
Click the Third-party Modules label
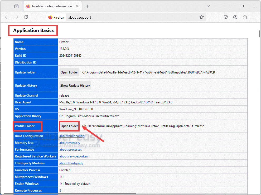[x=30, y=163]
